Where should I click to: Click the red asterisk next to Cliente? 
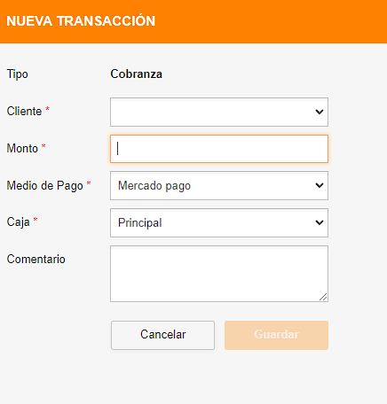tap(47, 109)
